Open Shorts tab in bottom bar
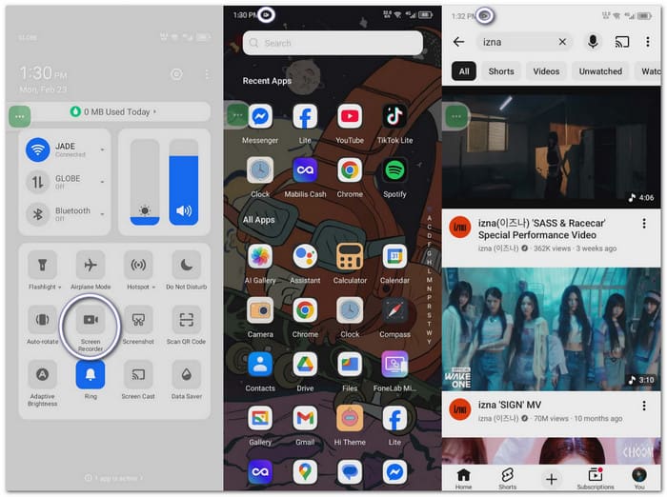Viewport: 667px width, 497px height. pos(507,478)
